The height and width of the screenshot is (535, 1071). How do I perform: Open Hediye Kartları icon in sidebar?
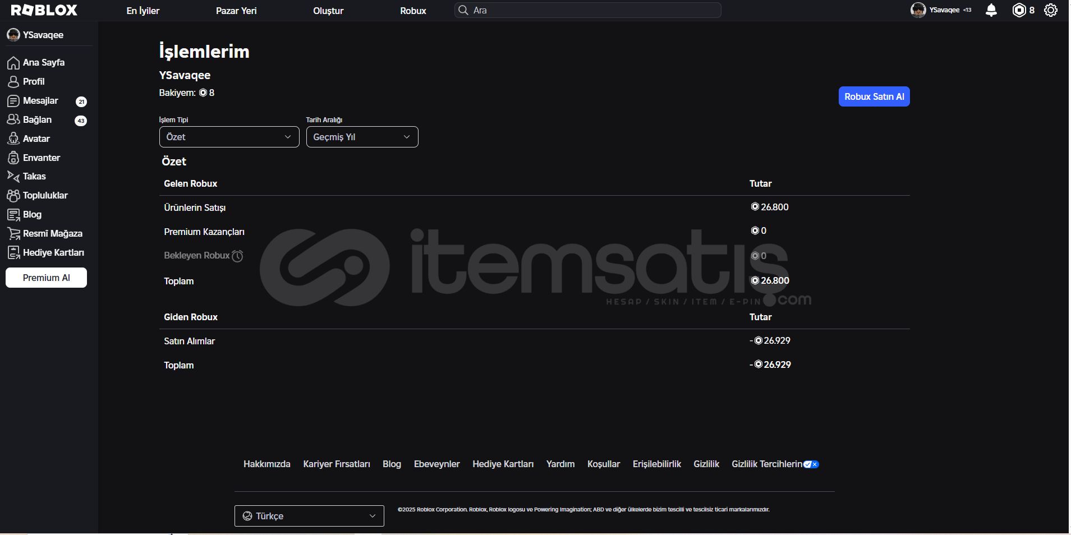click(x=13, y=252)
